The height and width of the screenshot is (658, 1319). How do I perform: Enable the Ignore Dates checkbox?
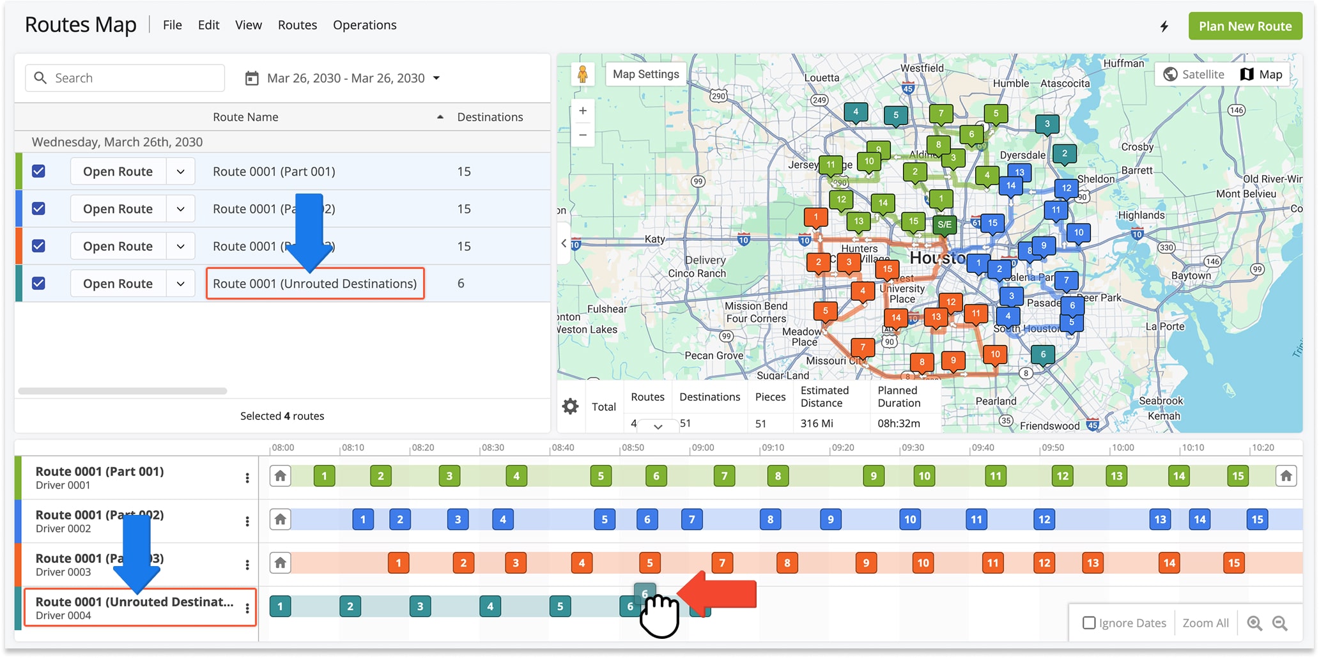(x=1090, y=622)
